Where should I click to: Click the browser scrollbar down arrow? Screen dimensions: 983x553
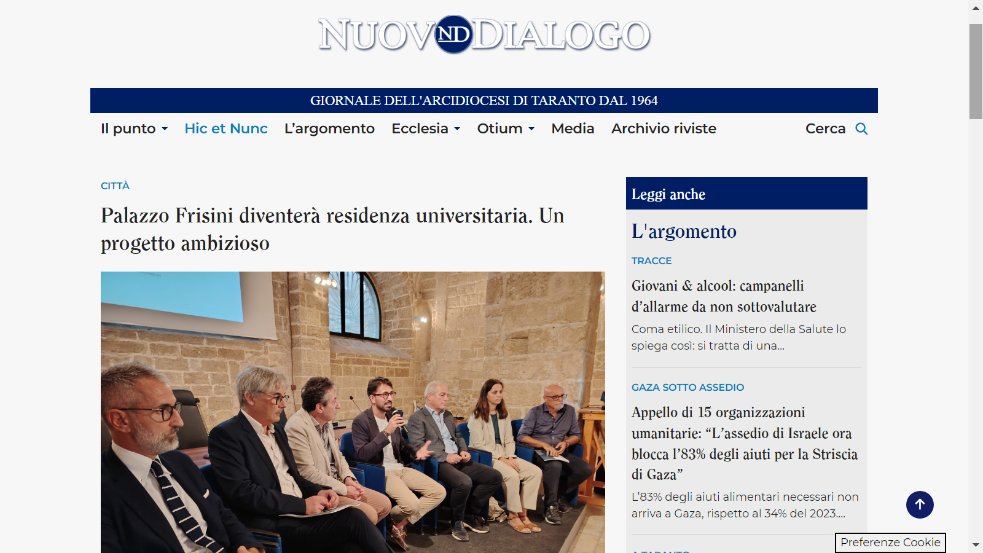(x=976, y=544)
